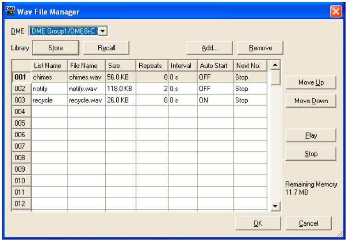Screen dimensions: 346x240
Task: Click the Repeats cell for recycle
Action: pyautogui.click(x=152, y=100)
